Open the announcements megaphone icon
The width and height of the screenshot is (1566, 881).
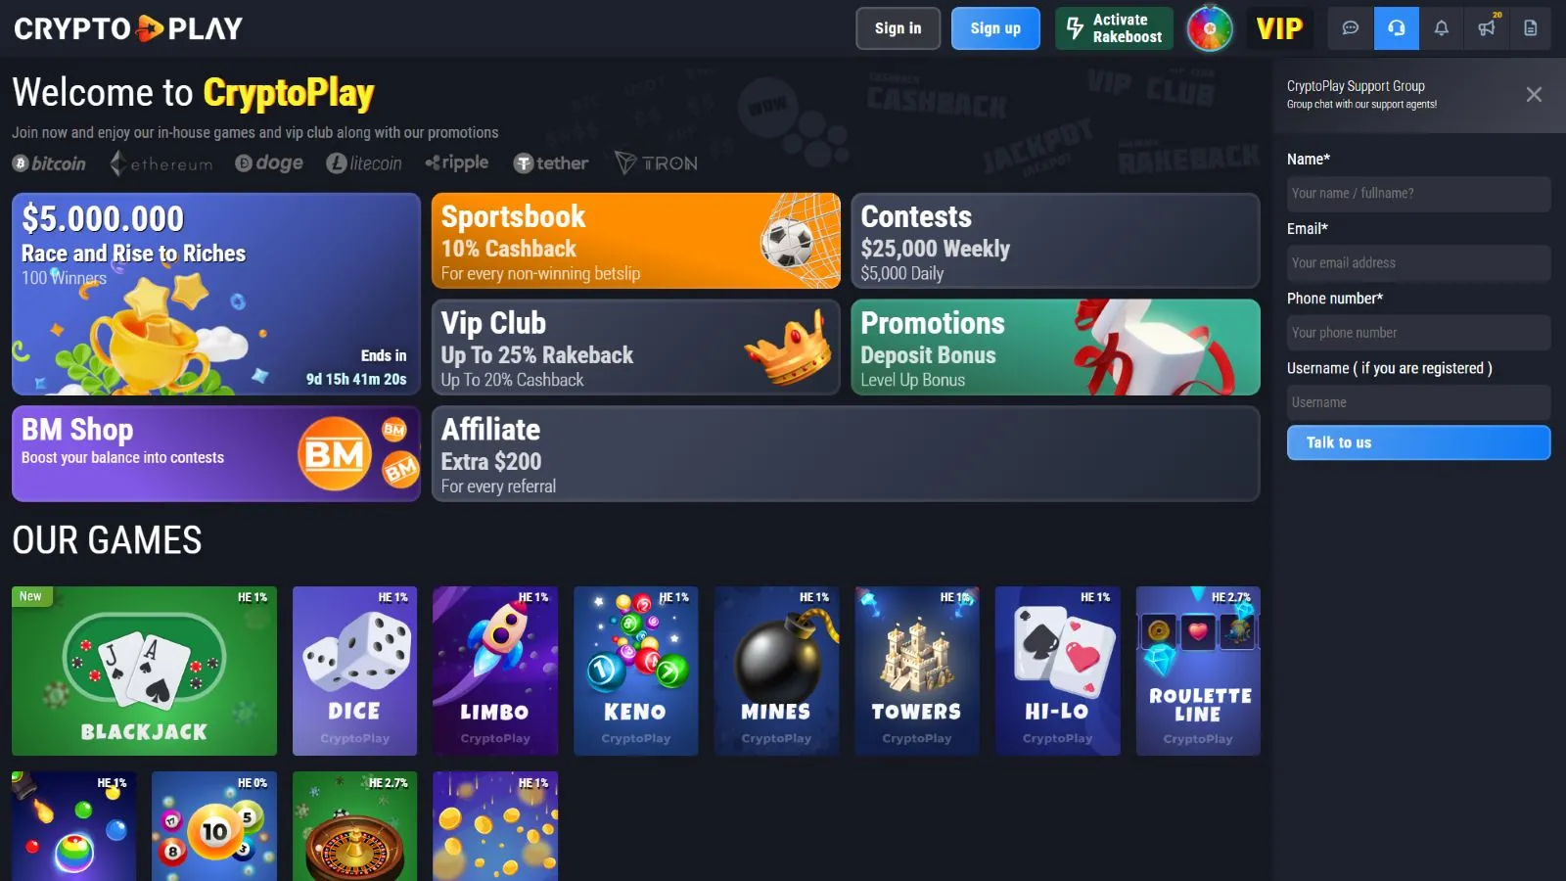coord(1487,28)
